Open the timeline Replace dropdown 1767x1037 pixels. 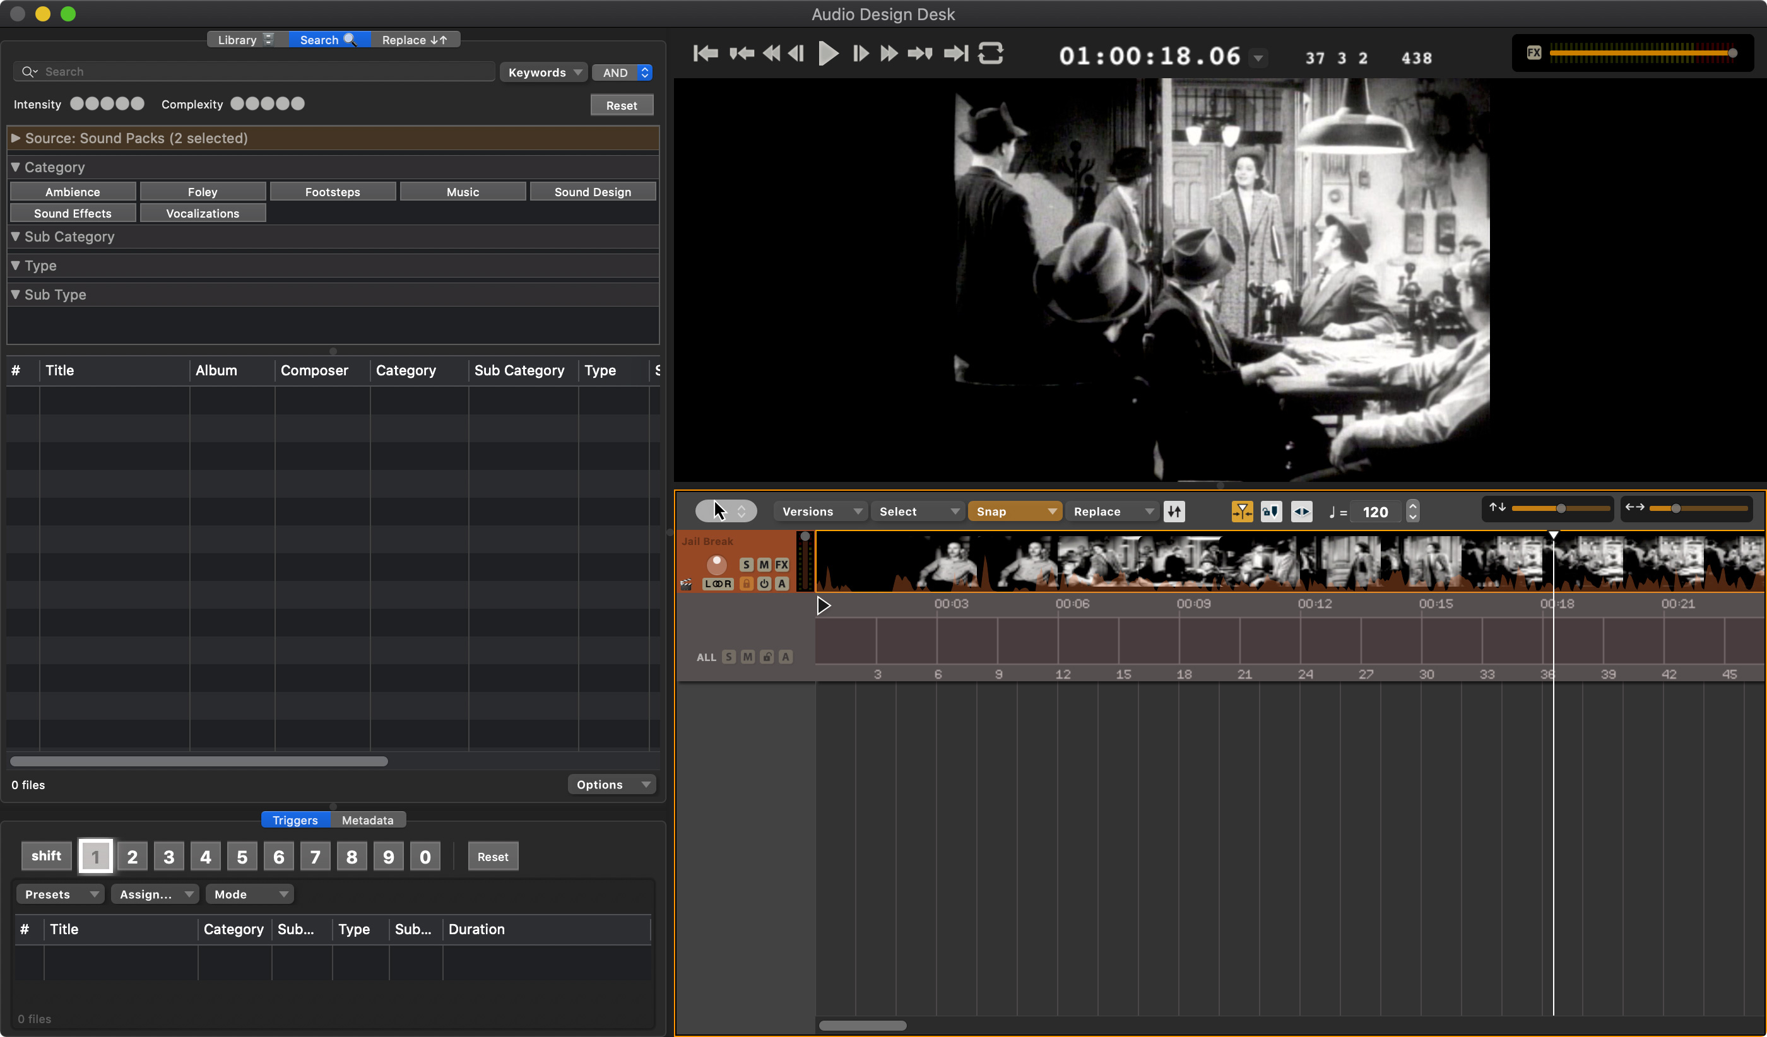click(1111, 512)
